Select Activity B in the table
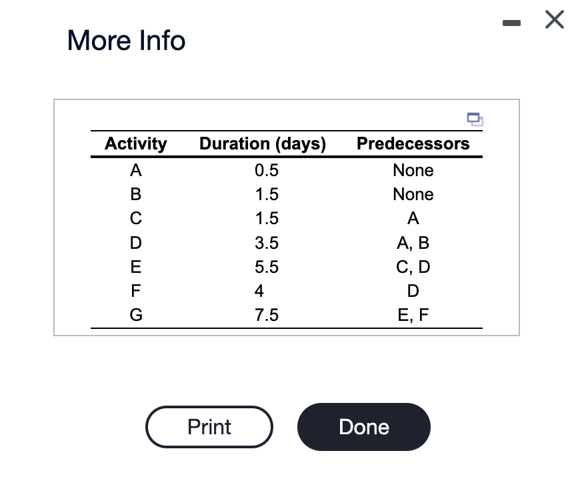Viewport: 568px width, 483px height. [135, 194]
